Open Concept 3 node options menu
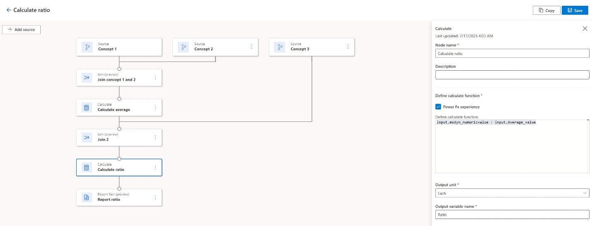 point(348,47)
